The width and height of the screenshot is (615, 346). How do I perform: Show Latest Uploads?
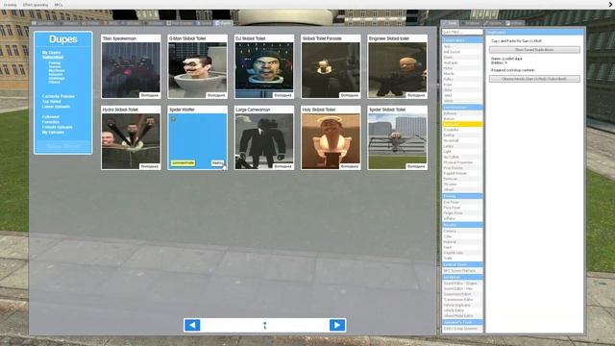point(56,107)
